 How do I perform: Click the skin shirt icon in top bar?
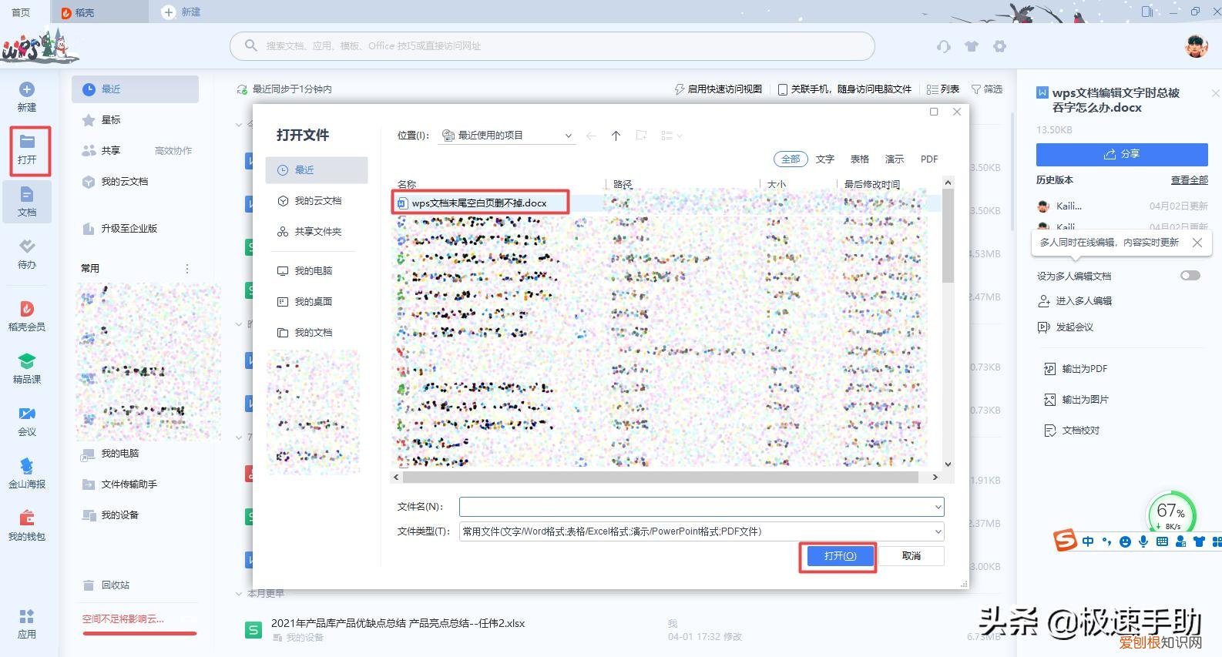coord(972,46)
